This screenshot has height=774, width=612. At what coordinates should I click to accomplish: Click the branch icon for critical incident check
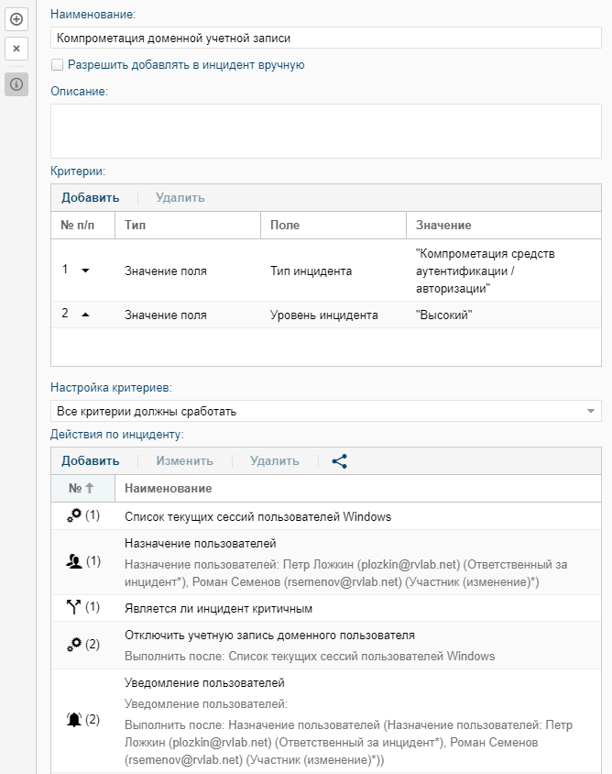click(x=74, y=607)
